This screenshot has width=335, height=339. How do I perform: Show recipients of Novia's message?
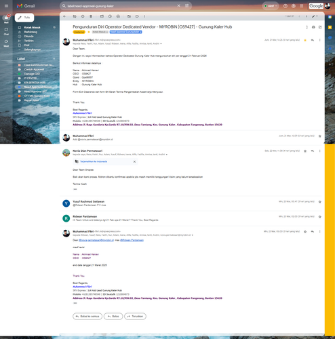click(x=167, y=155)
